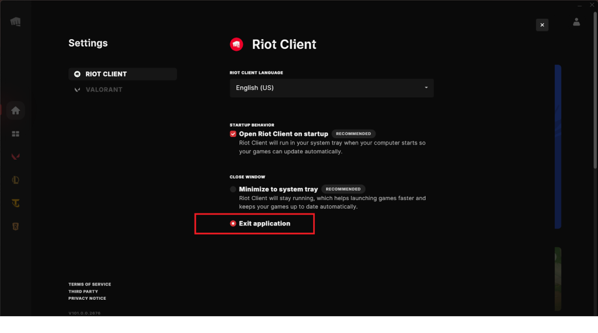Open Valorant from the sidebar

16,157
